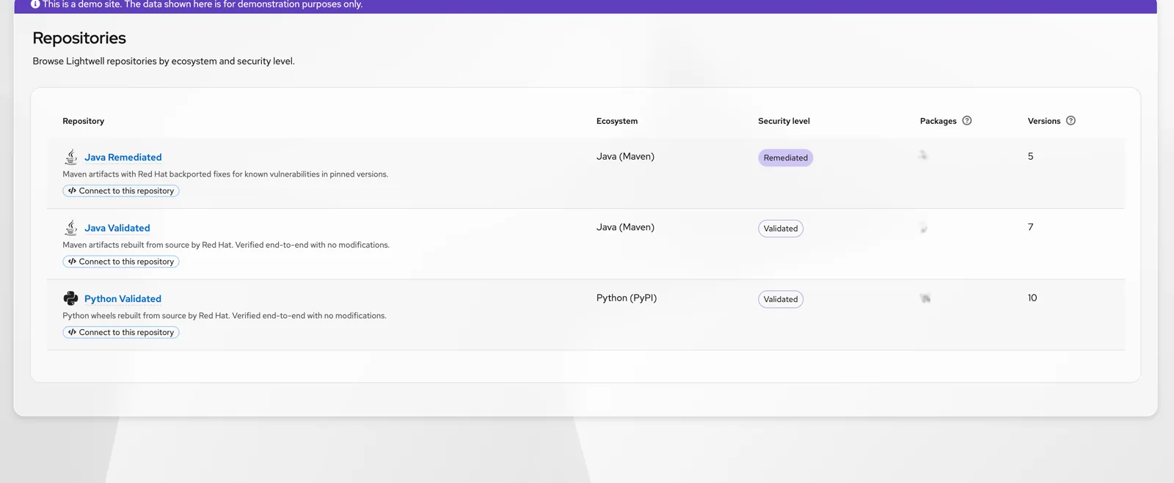1174x483 pixels.
Task: Click versions count 5 for Java Remediated
Action: click(1030, 156)
